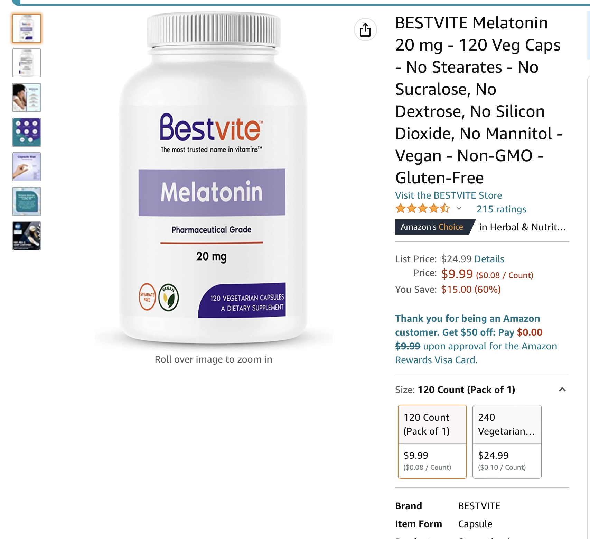Click the share icon button
Screen dimensions: 590x539
(365, 30)
